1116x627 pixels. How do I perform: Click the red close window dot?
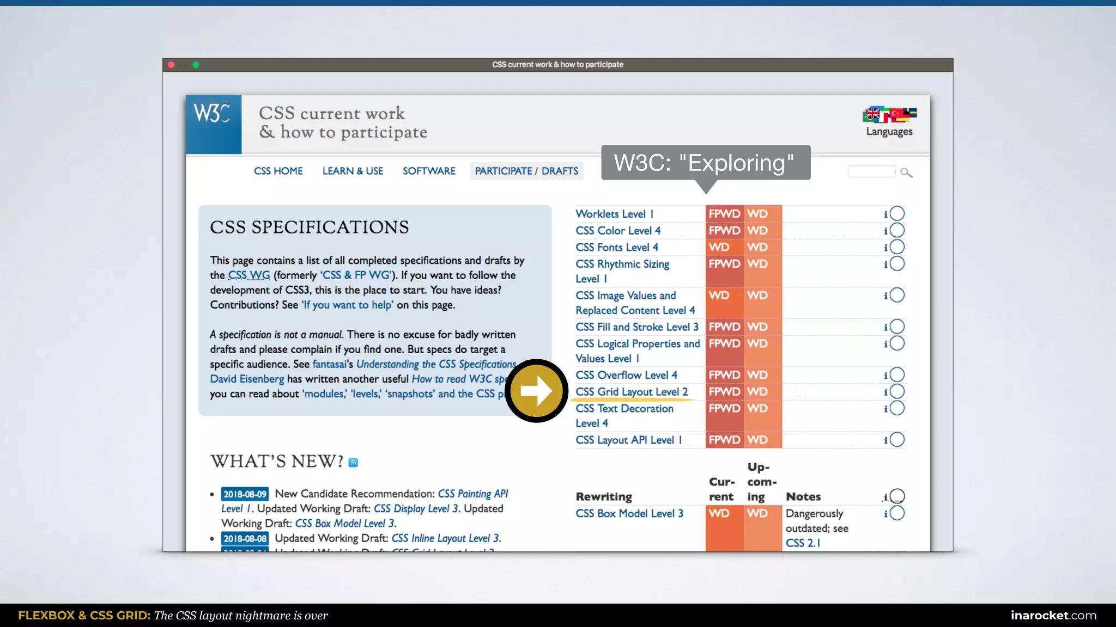(x=171, y=65)
